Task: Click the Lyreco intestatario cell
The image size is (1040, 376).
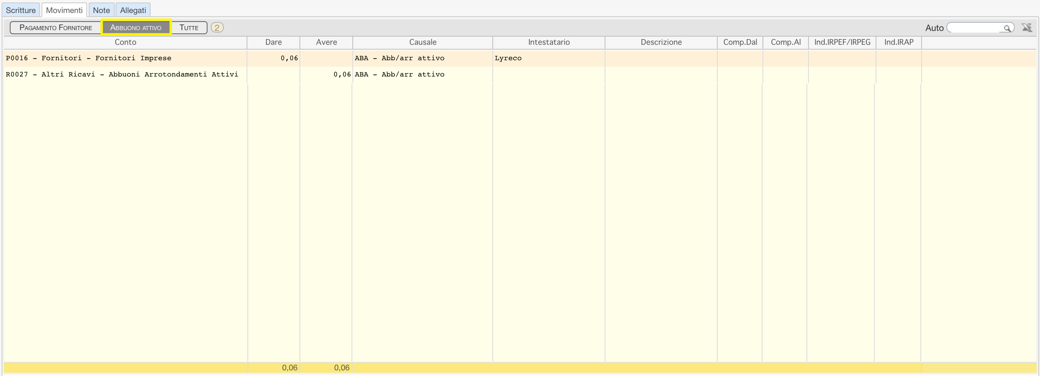Action: (549, 58)
